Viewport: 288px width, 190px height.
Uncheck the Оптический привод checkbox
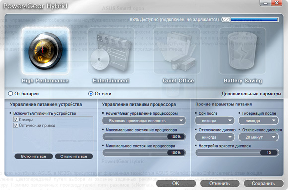[x=16, y=125]
